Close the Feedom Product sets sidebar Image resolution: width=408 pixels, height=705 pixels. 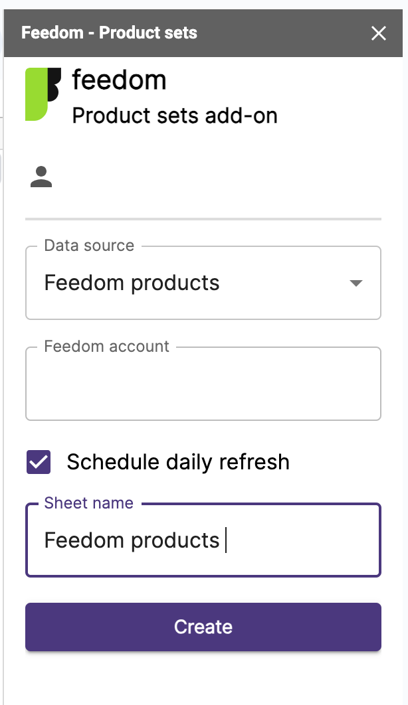click(378, 33)
